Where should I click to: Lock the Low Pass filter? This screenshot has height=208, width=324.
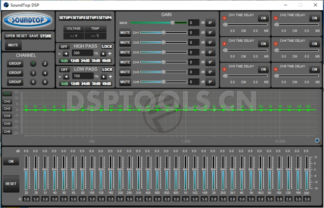107,70
